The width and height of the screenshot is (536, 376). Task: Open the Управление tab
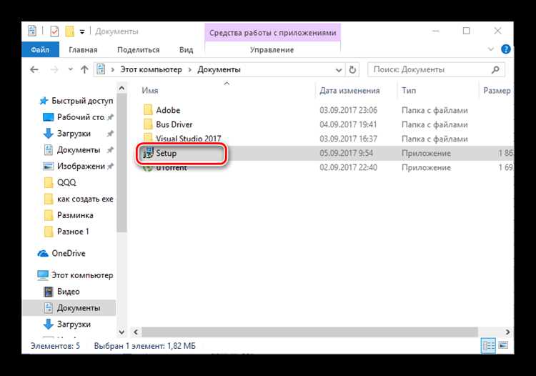point(272,50)
